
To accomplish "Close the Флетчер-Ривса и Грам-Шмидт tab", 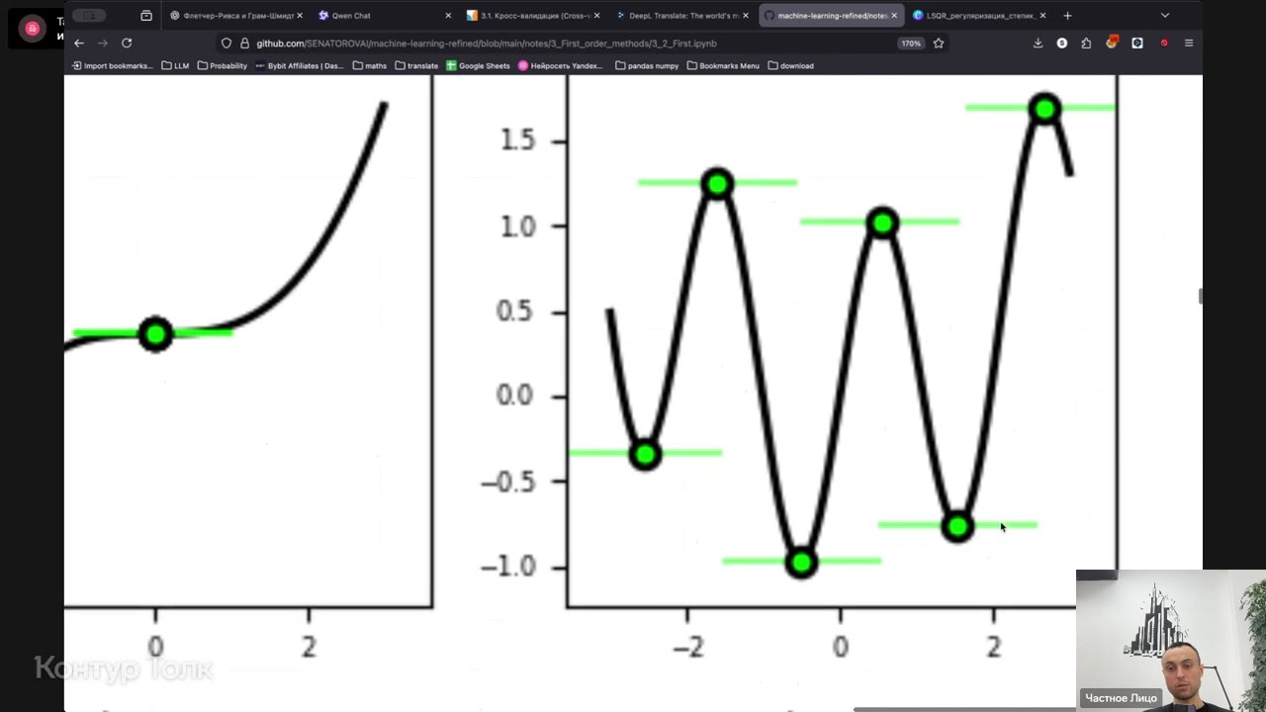I will 300,15.
